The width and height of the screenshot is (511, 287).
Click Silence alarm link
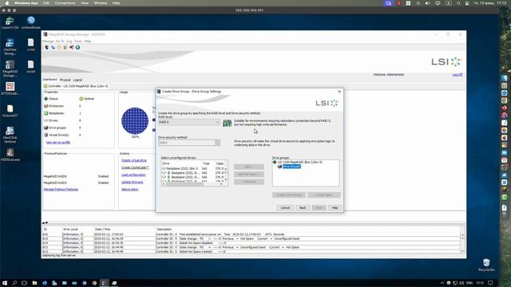pyautogui.click(x=130, y=190)
